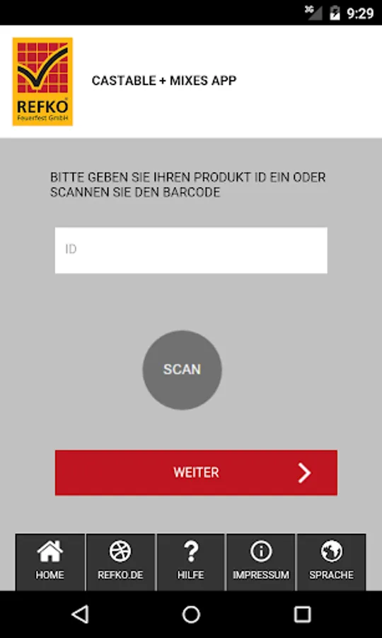
Task: Continue with the red WEITER button
Action: click(196, 473)
